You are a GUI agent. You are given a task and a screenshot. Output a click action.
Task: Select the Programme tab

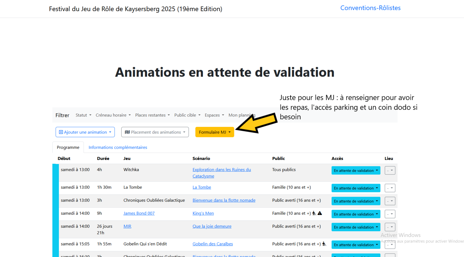68,147
